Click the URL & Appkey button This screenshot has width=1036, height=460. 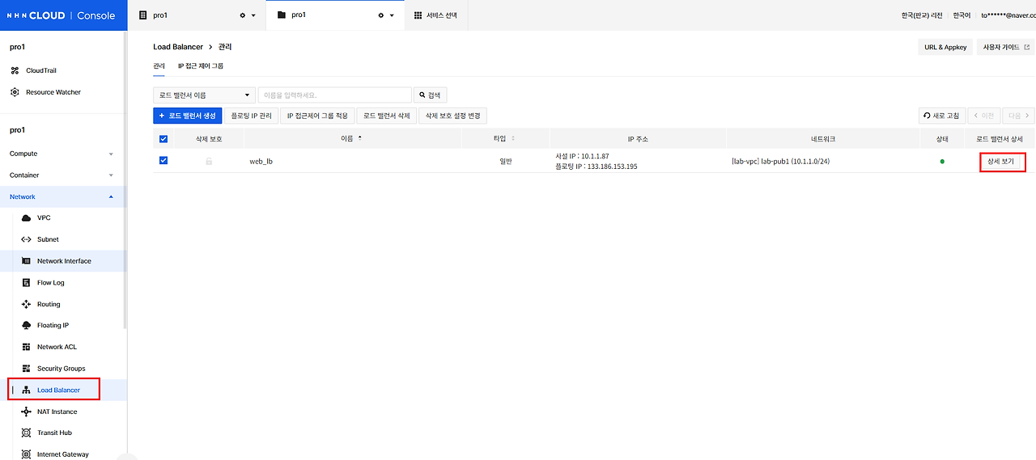[x=945, y=47]
